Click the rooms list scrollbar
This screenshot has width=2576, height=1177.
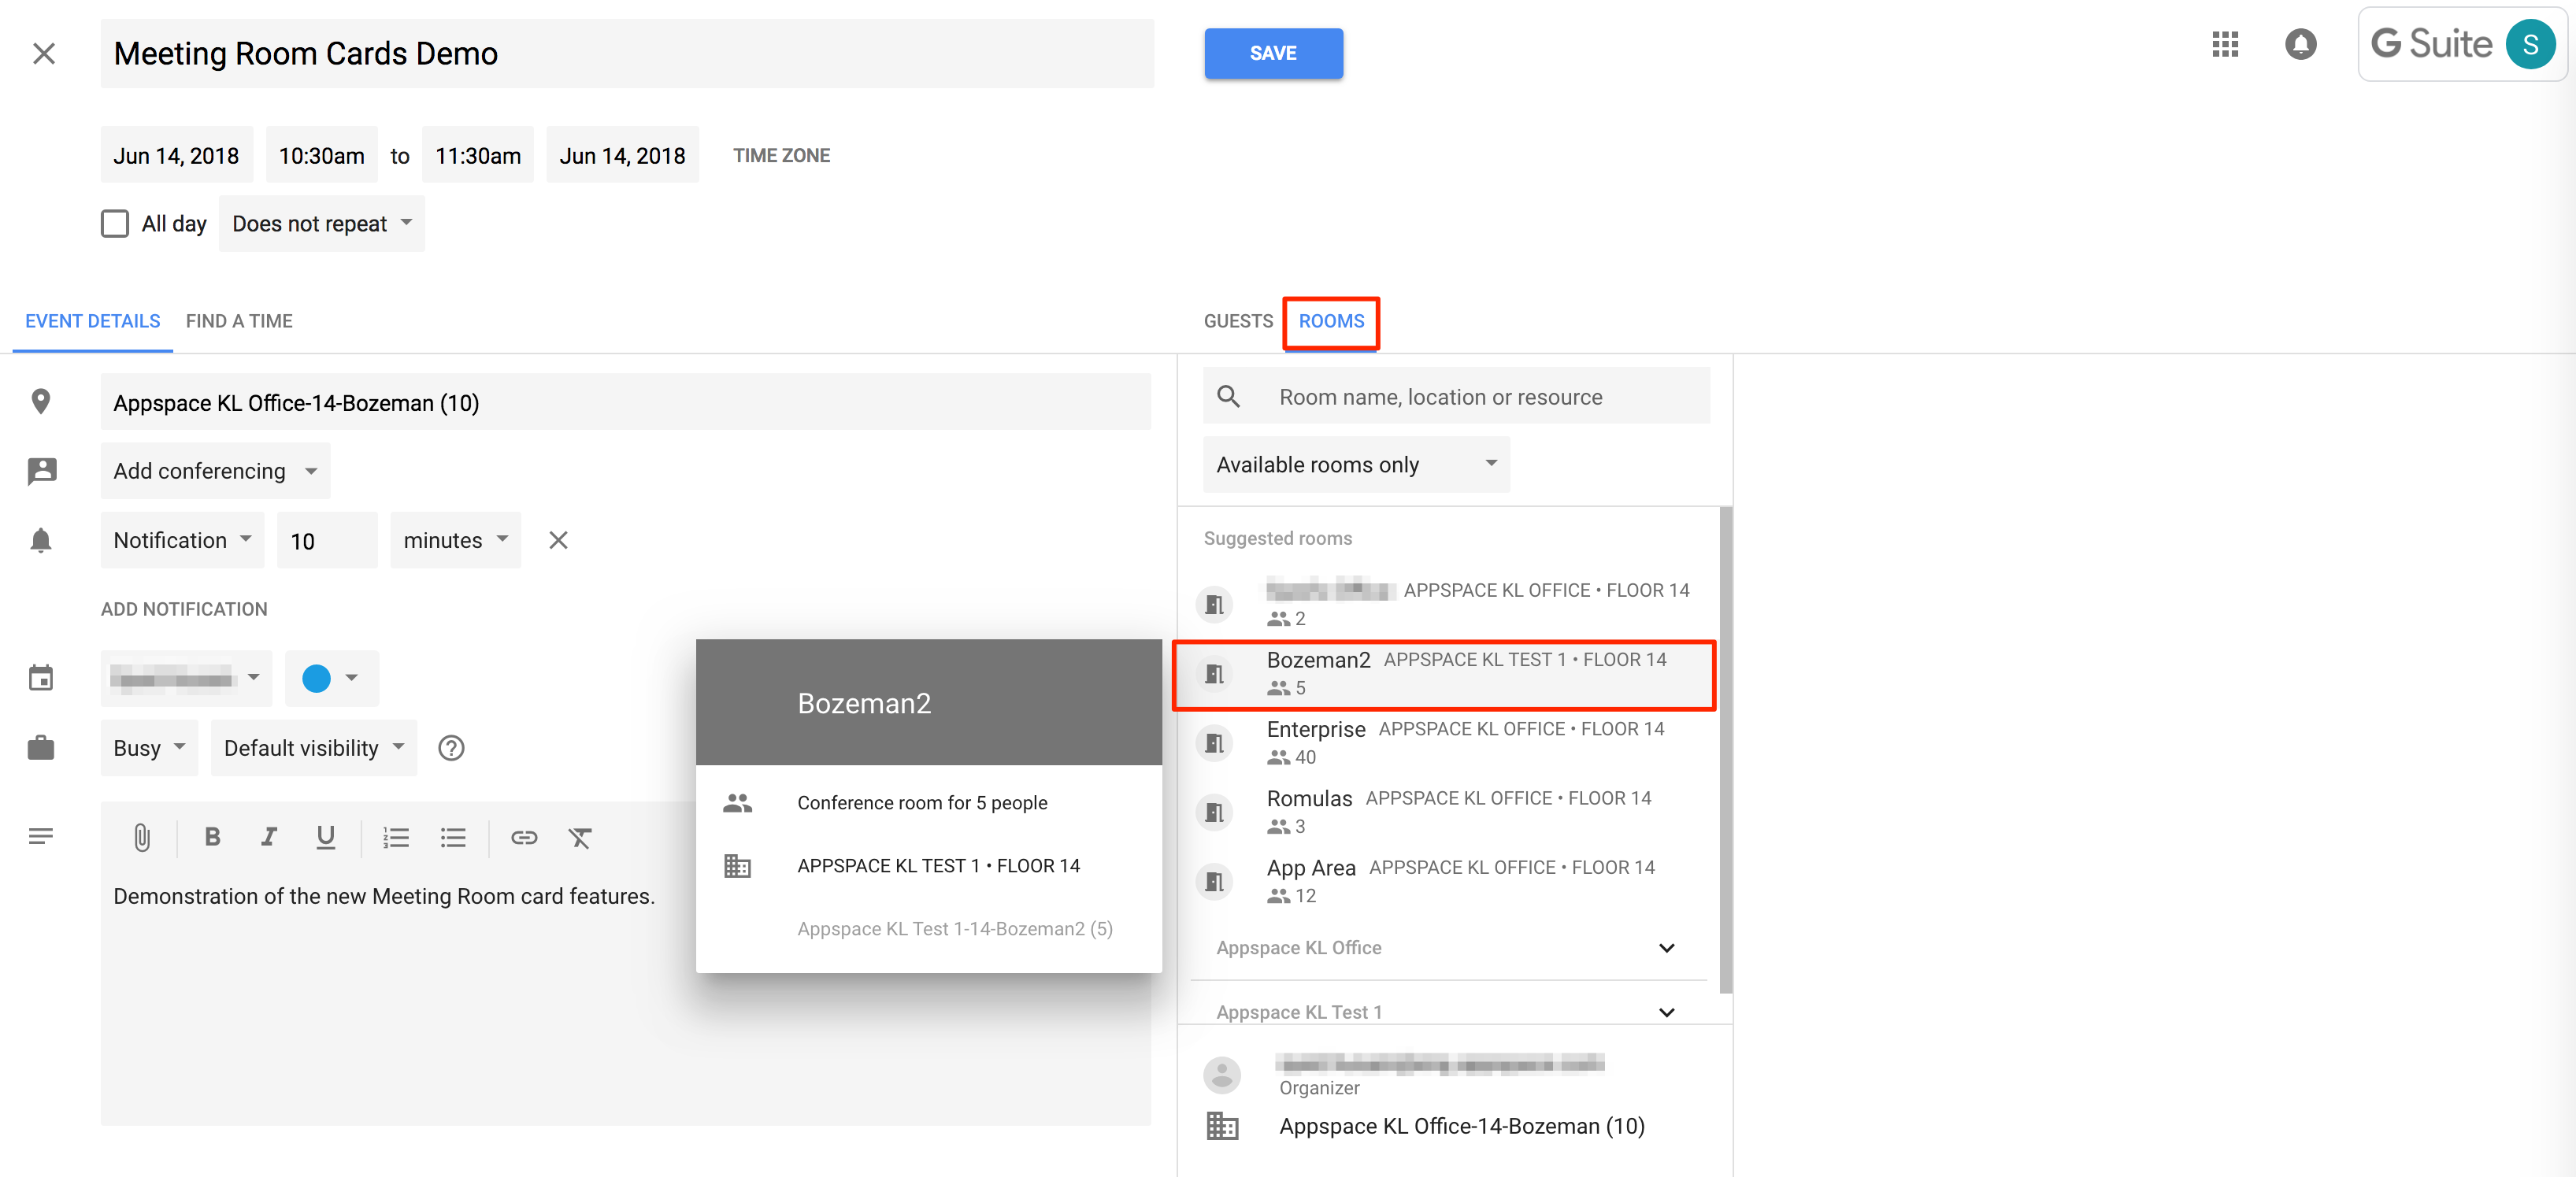pyautogui.click(x=1725, y=750)
